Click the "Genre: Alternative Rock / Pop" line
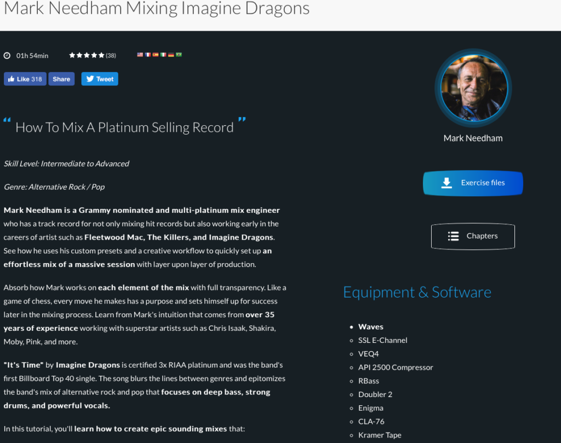This screenshot has width=561, height=443. [x=54, y=187]
